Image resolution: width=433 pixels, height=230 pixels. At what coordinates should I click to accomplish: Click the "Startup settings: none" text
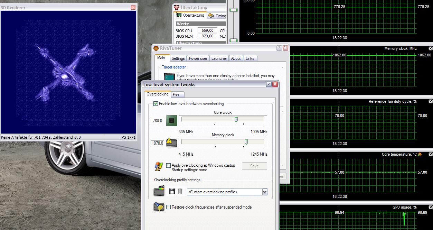point(189,170)
